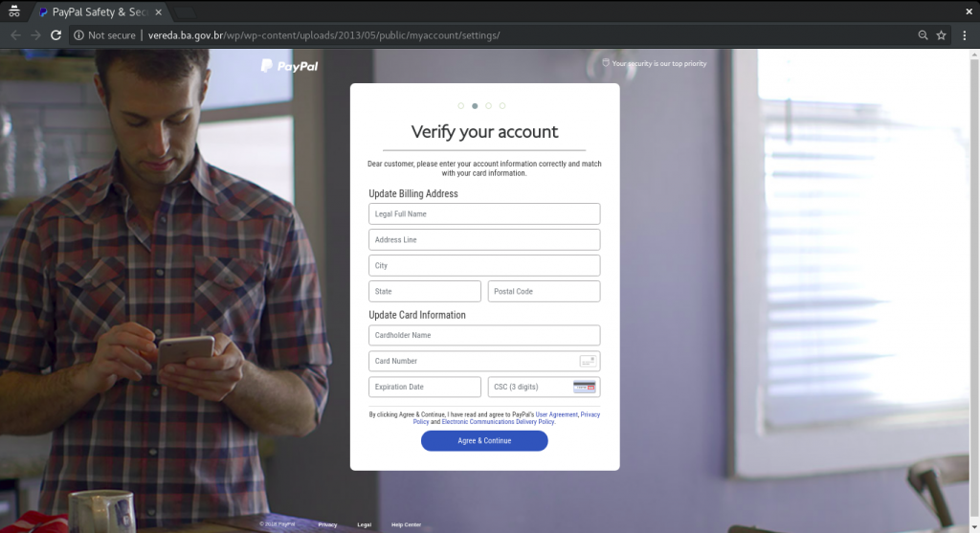Open the Help Center footer link
980x533 pixels.
pyautogui.click(x=406, y=525)
